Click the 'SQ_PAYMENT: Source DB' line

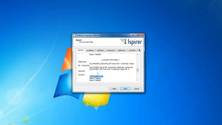pyautogui.click(x=111, y=67)
